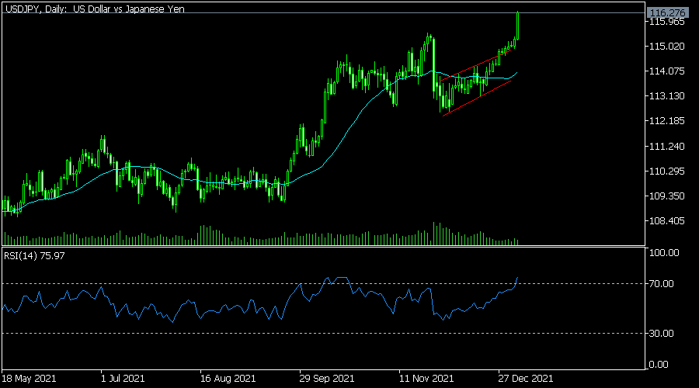Click the 11 Nov 2021 date label
This screenshot has width=699, height=388.
(x=426, y=379)
